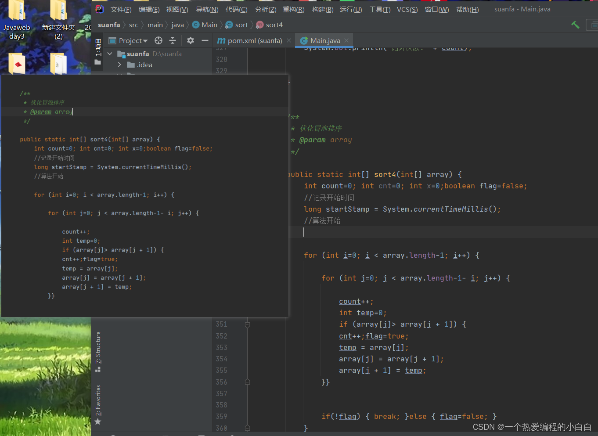The image size is (598, 436).
Task: Click the @param tag in editor Javadoc
Action: [x=312, y=140]
